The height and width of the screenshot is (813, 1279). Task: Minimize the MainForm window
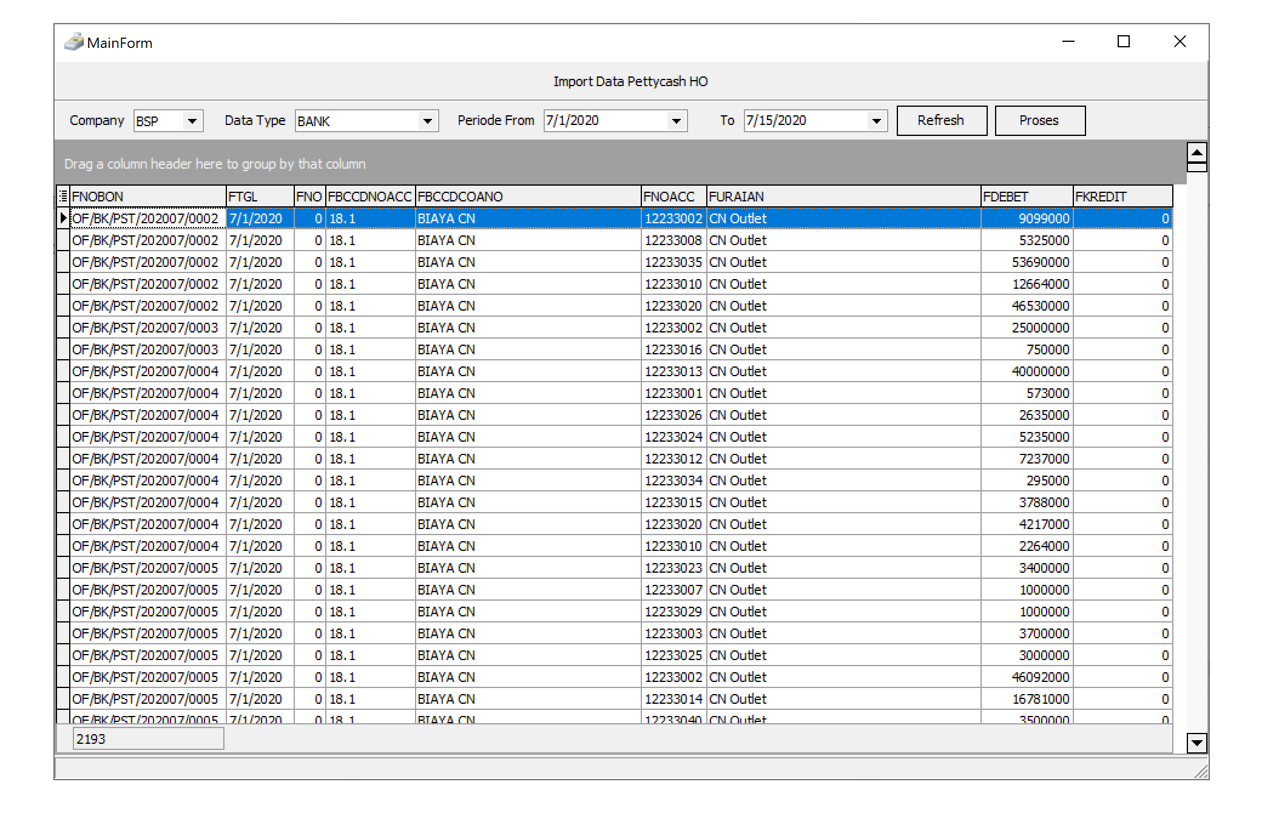coord(1068,42)
